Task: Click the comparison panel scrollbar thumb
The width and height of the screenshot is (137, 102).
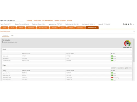Action: (x=134, y=51)
